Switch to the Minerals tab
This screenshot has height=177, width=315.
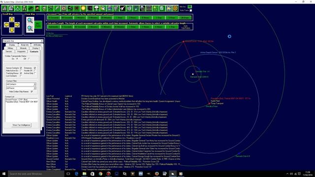pos(23,48)
